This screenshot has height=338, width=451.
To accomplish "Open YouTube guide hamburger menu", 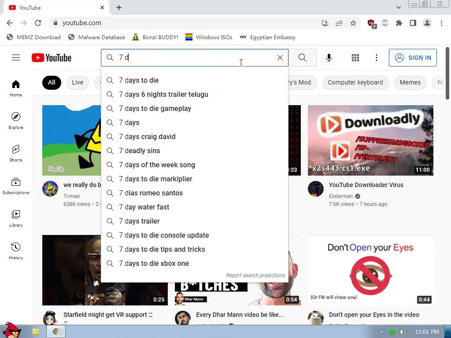I will pos(16,58).
